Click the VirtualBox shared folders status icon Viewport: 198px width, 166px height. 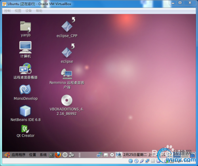coord(153,161)
